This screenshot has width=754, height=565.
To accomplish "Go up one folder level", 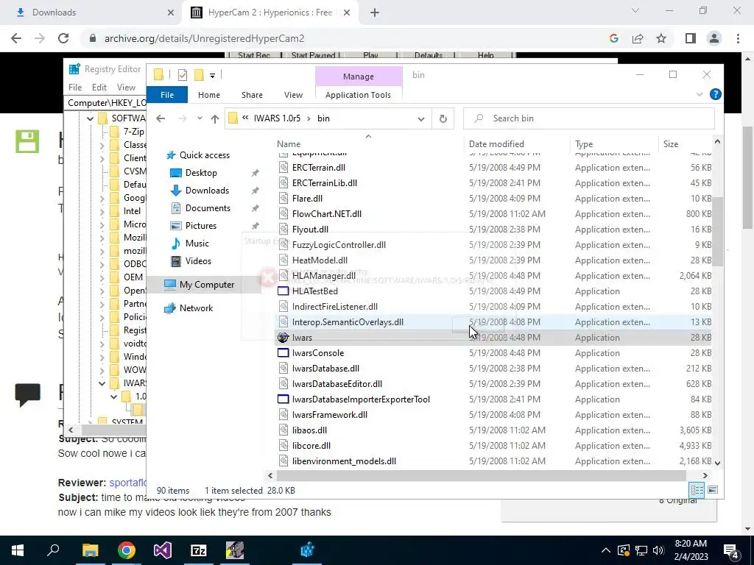I will 214,118.
